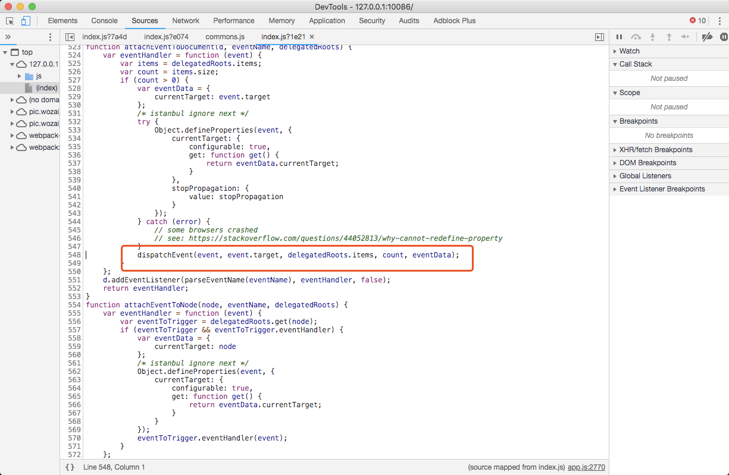
Task: Click 'return eventHandler;' code line
Action: (x=146, y=288)
